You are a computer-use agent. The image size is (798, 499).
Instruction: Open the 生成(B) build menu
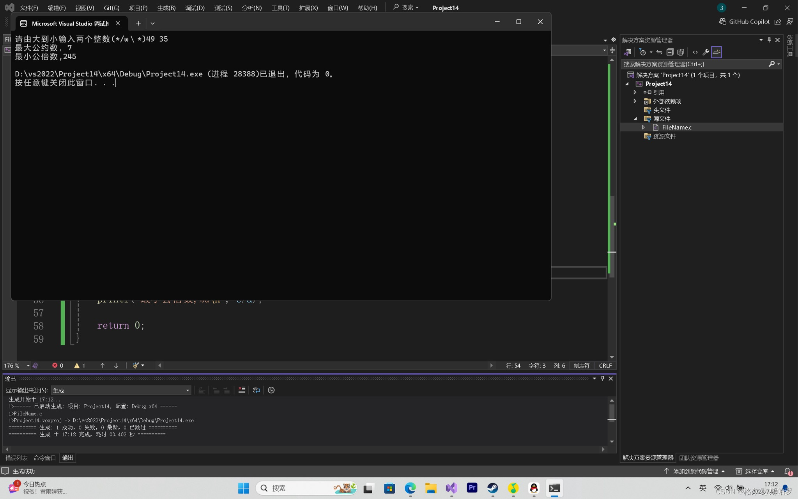[166, 7]
